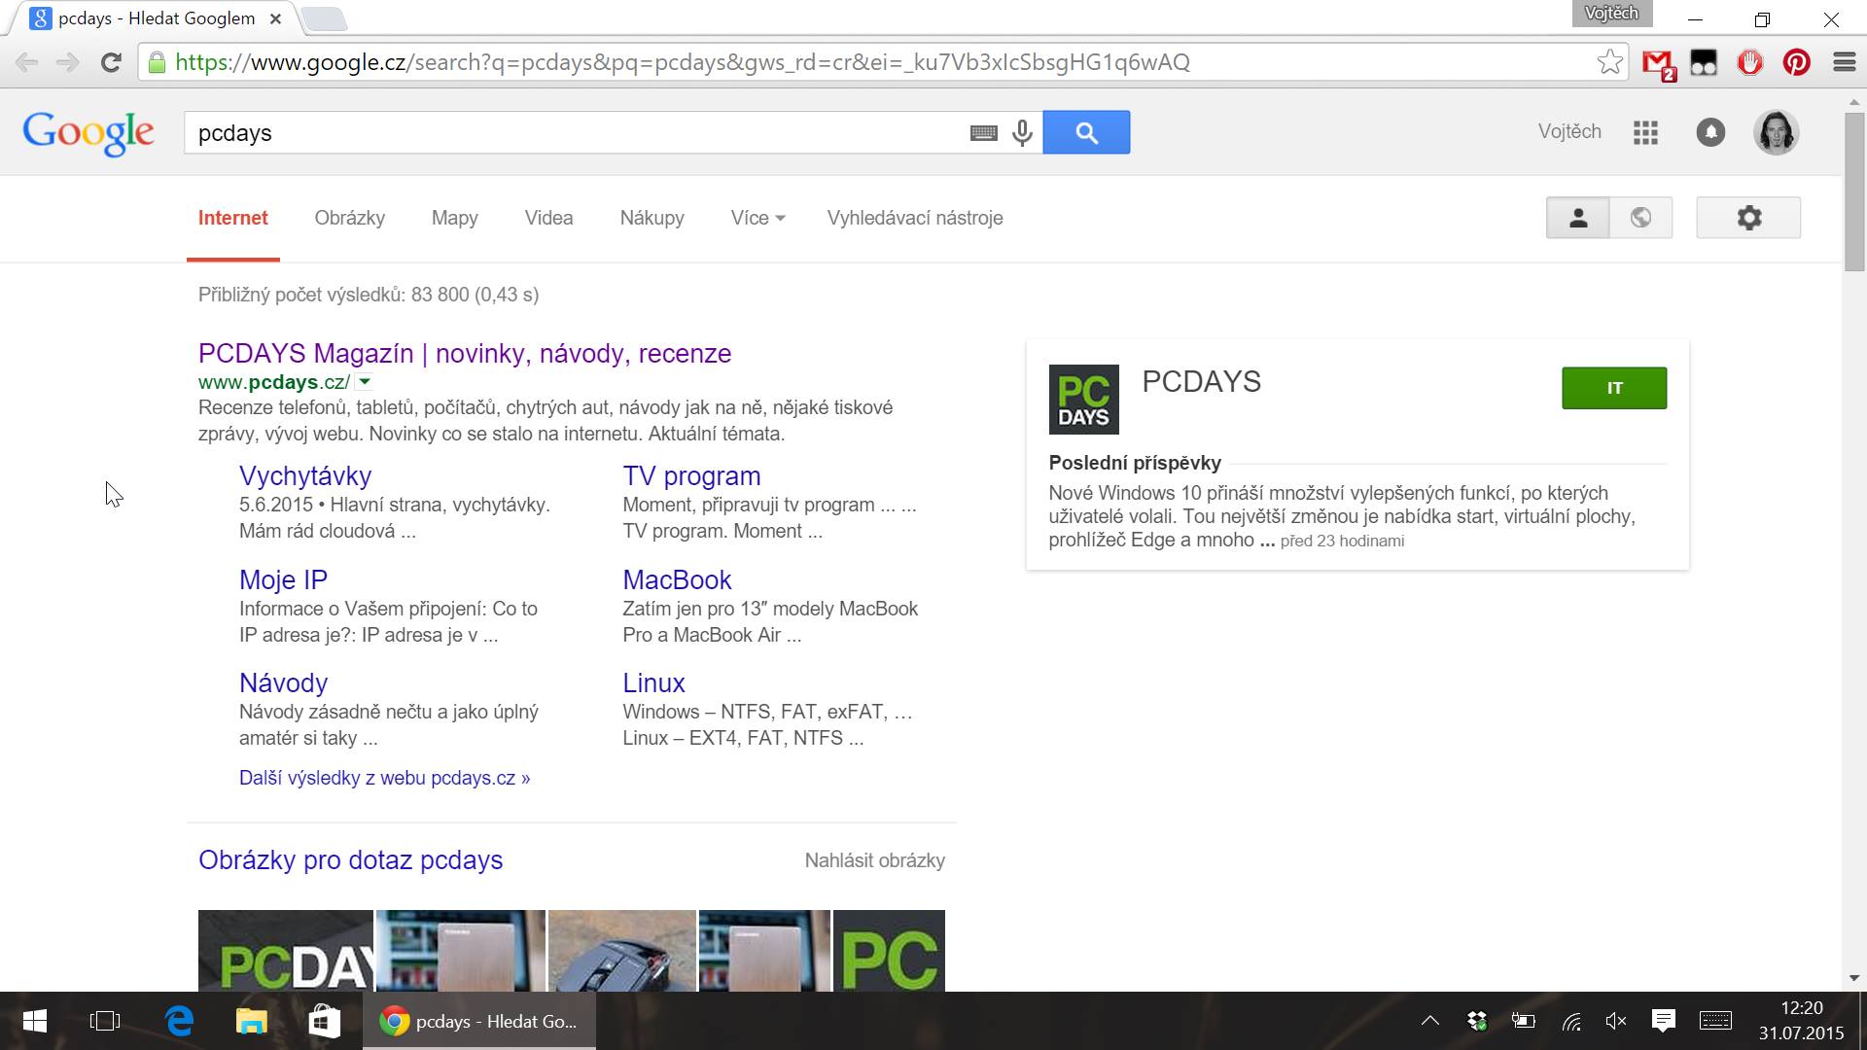Open the Google apps grid
This screenshot has width=1867, height=1050.
(1645, 132)
